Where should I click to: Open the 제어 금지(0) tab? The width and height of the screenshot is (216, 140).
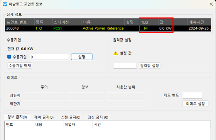tap(44, 117)
